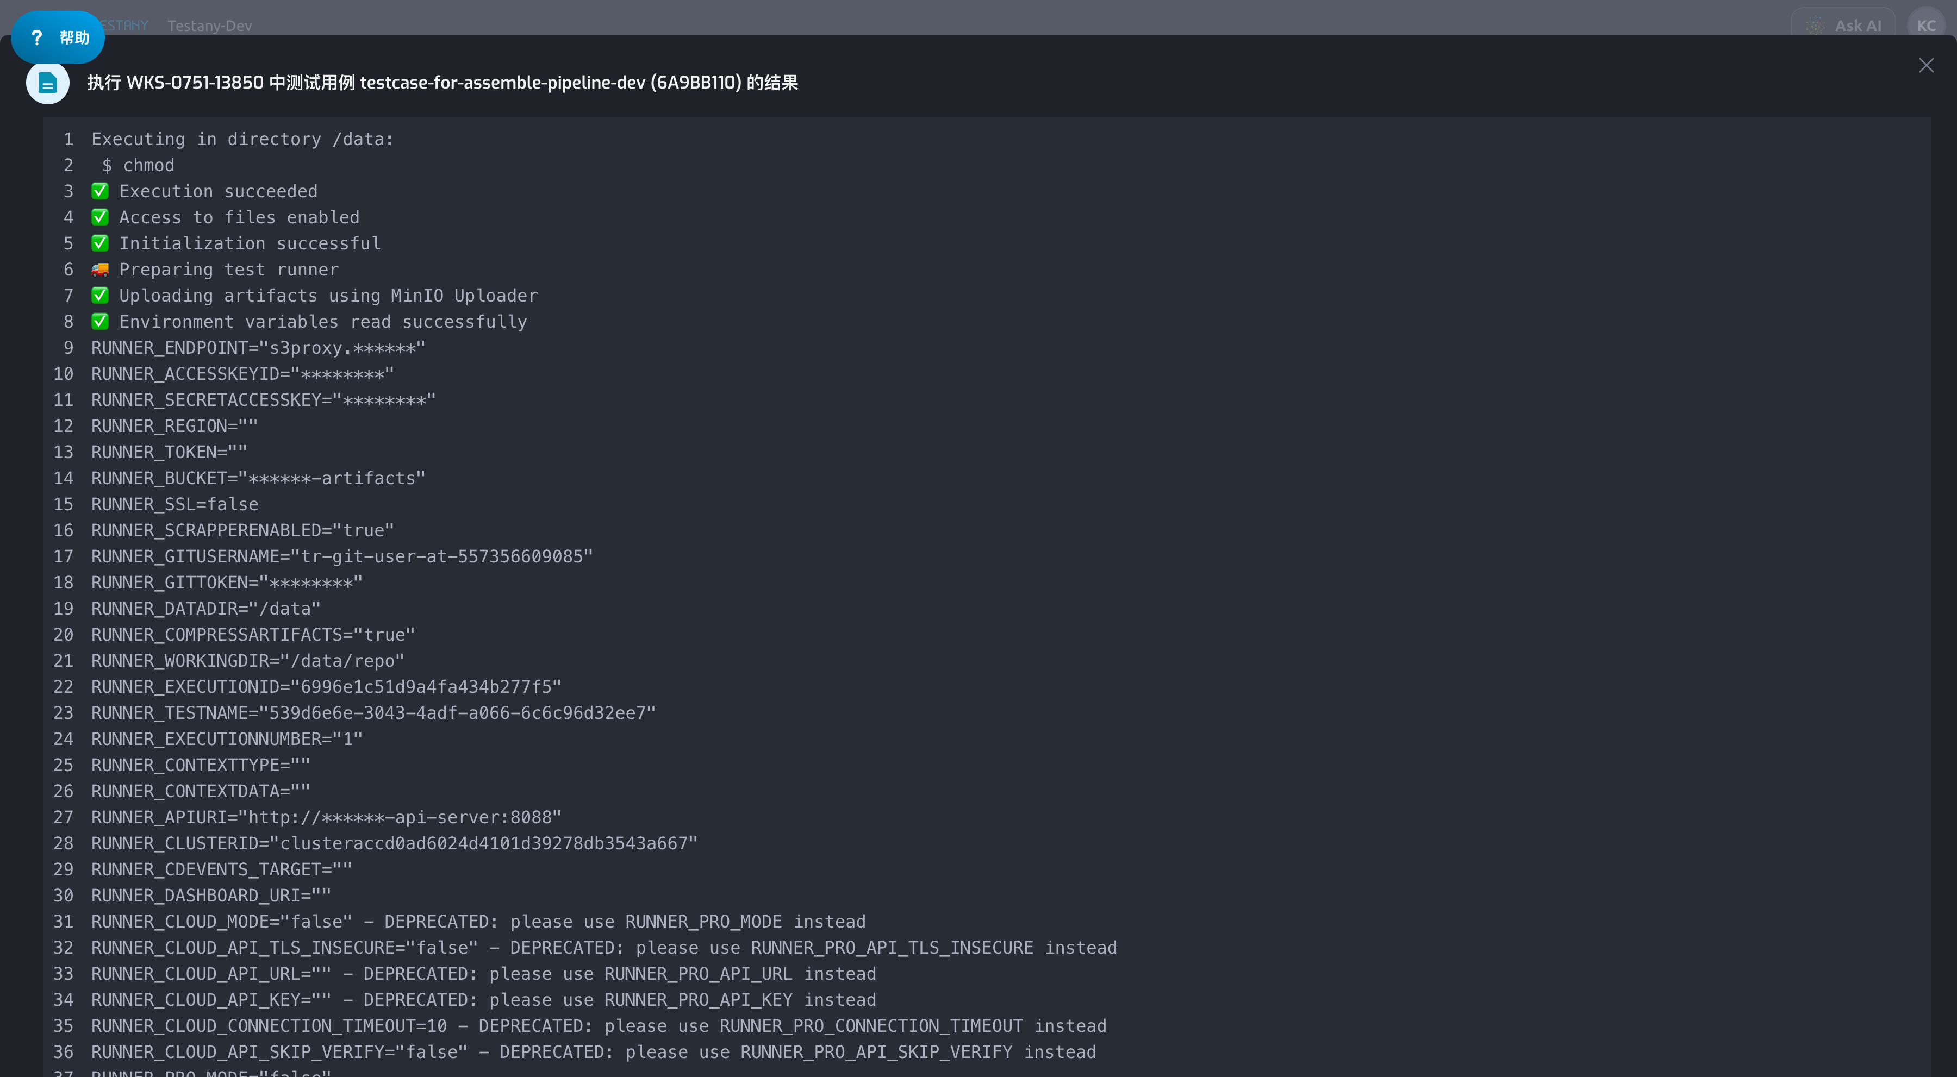Click the Testany logo in header

pyautogui.click(x=126, y=25)
